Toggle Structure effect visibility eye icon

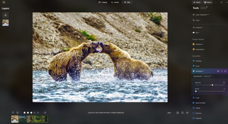[218, 71]
